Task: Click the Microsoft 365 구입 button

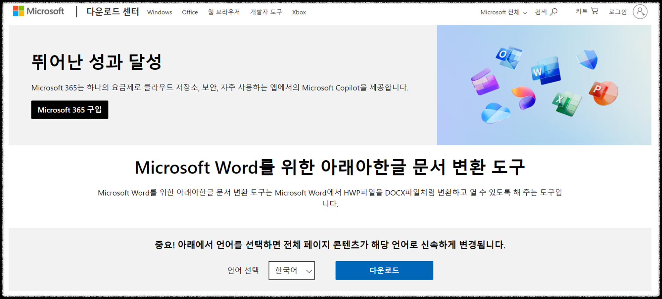Action: pyautogui.click(x=70, y=110)
